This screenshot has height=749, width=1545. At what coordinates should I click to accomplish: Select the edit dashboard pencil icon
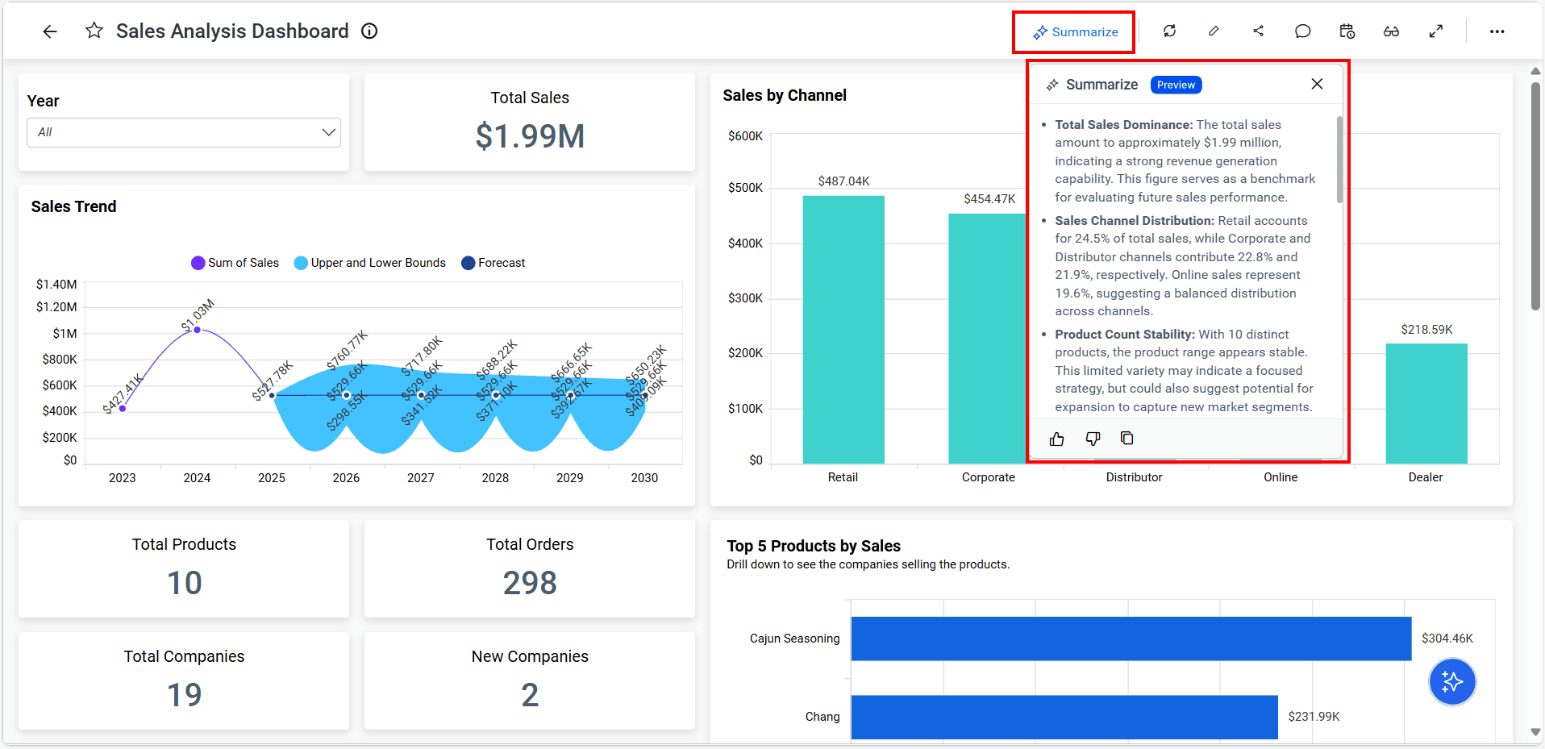pos(1214,31)
